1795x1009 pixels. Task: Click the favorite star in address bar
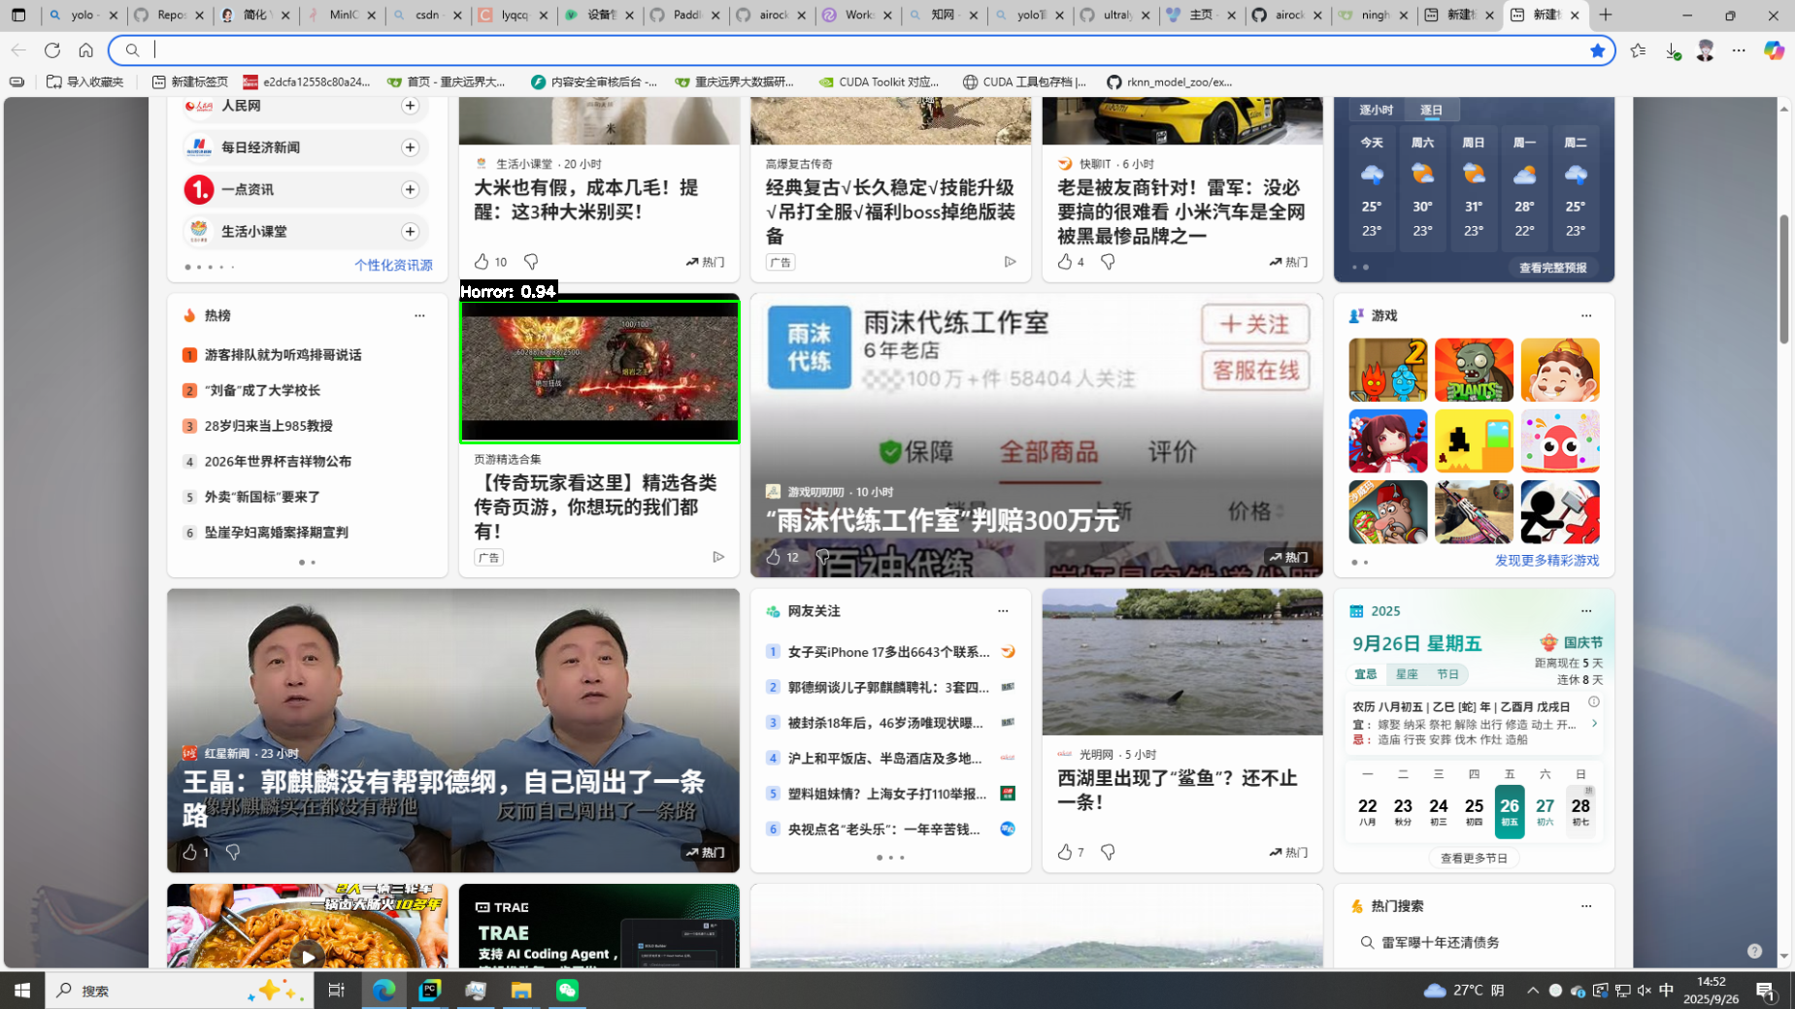pos(1597,50)
